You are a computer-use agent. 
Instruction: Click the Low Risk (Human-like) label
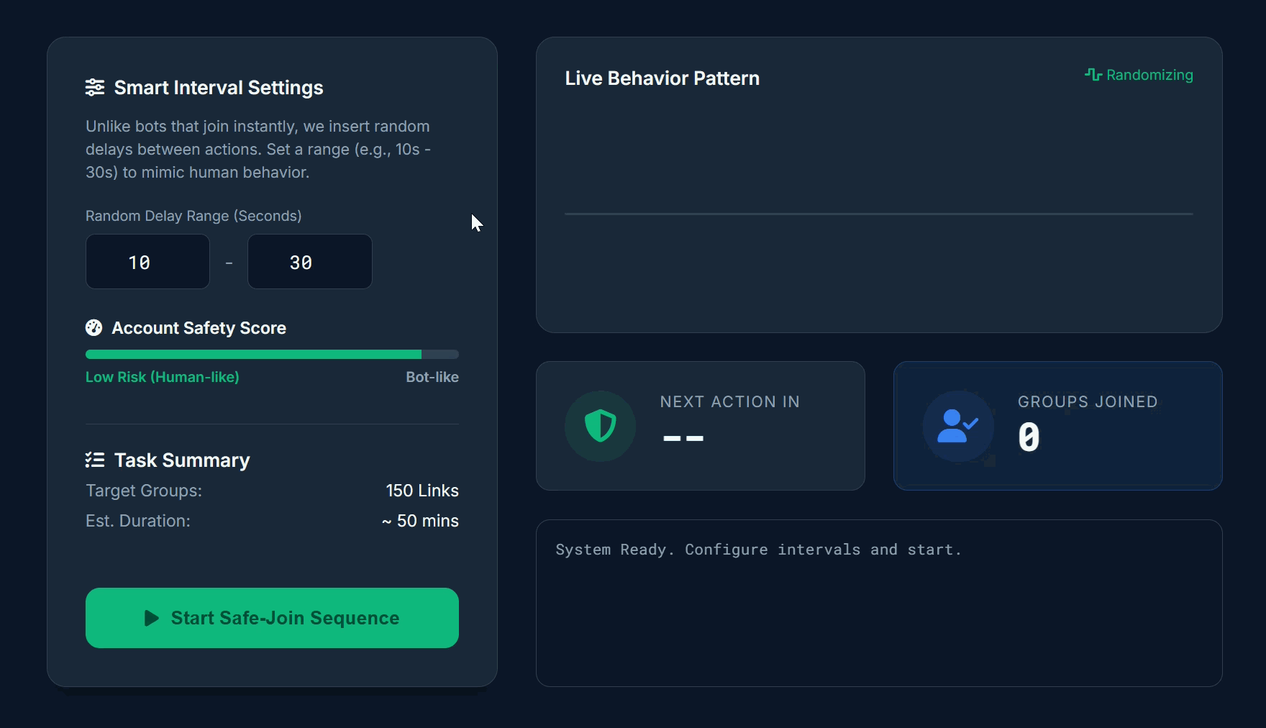tap(162, 377)
